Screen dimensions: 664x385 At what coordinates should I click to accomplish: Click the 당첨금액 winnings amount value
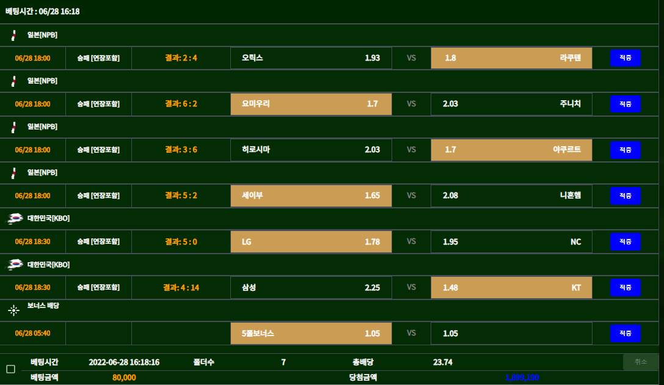522,378
